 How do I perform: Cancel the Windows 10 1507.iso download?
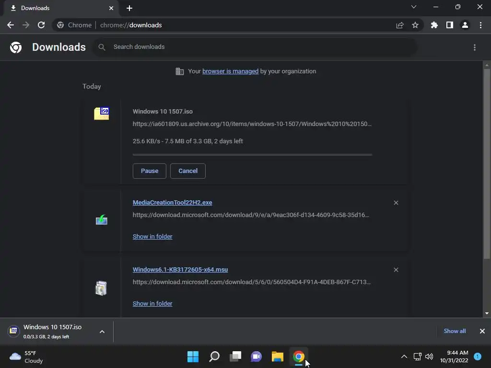[188, 171]
